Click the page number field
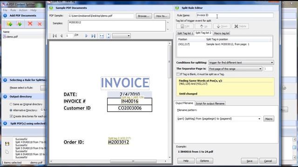 69,35
